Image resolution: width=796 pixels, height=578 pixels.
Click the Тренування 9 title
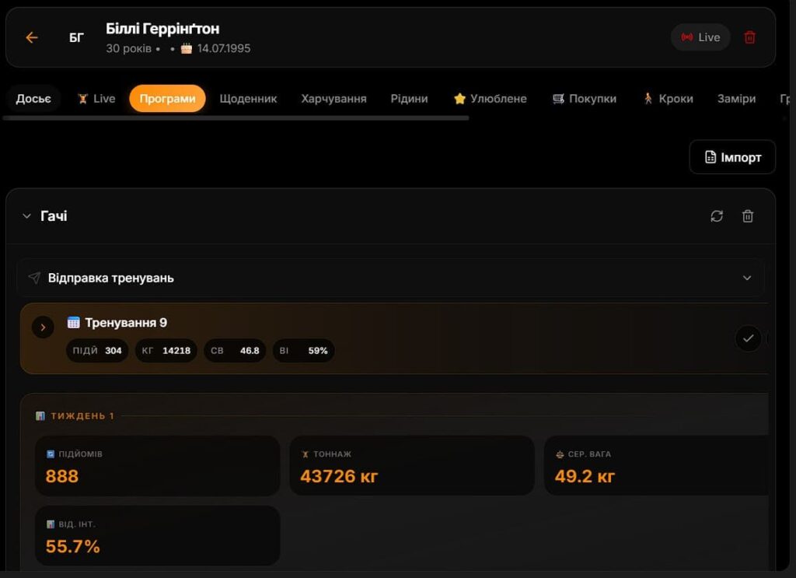click(x=126, y=323)
